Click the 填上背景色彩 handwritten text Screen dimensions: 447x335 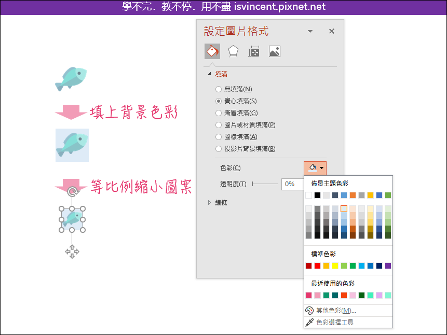pos(134,112)
